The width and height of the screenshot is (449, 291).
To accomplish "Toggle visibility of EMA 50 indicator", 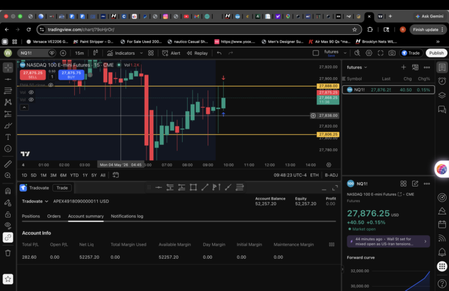I will [x=51, y=85].
